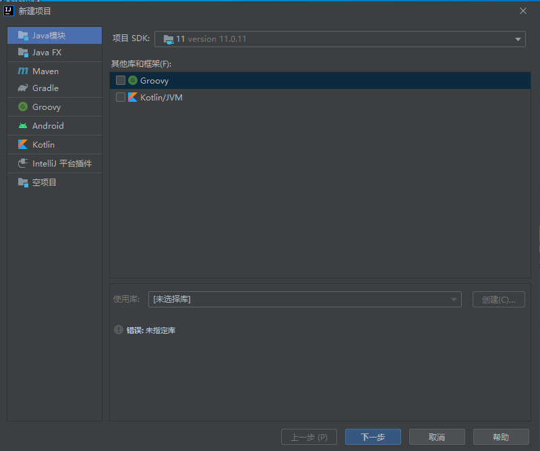The height and width of the screenshot is (451, 540).
Task: Close the 新建项目 dialog window
Action: tap(523, 11)
